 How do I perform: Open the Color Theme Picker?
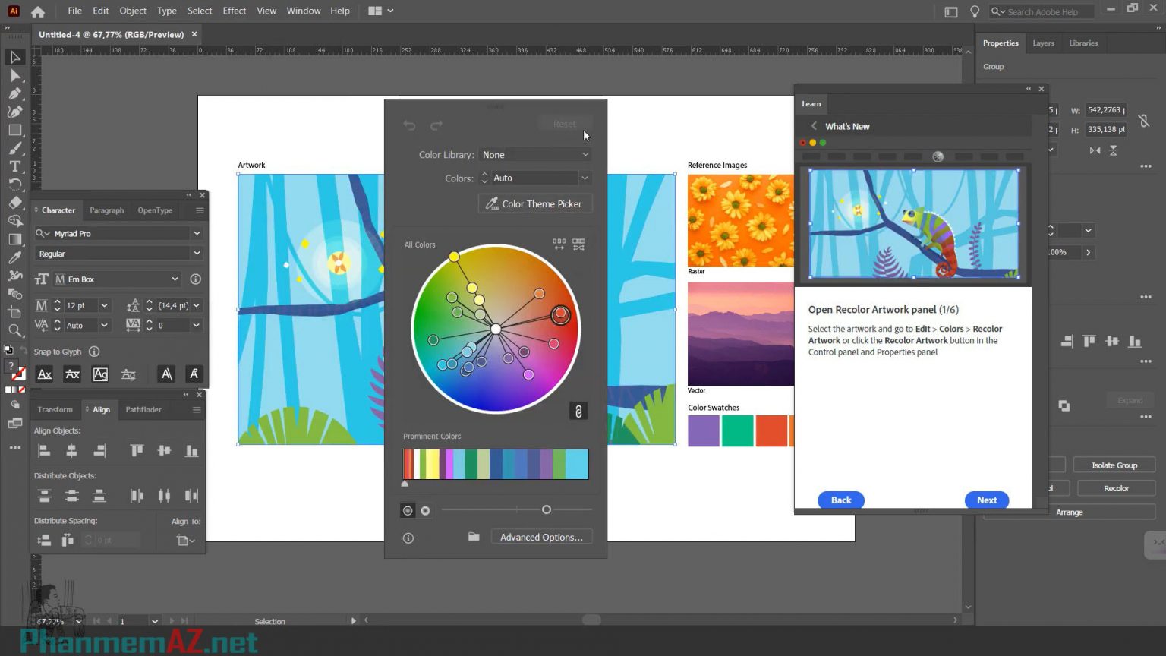[x=534, y=203]
